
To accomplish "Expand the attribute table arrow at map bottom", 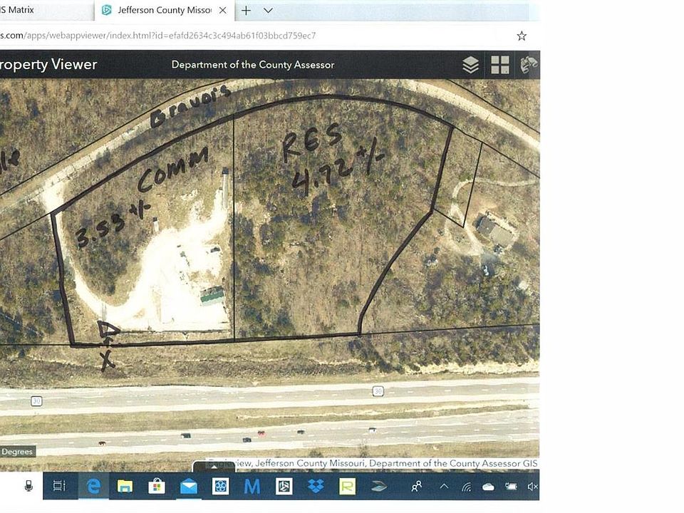I will [212, 466].
